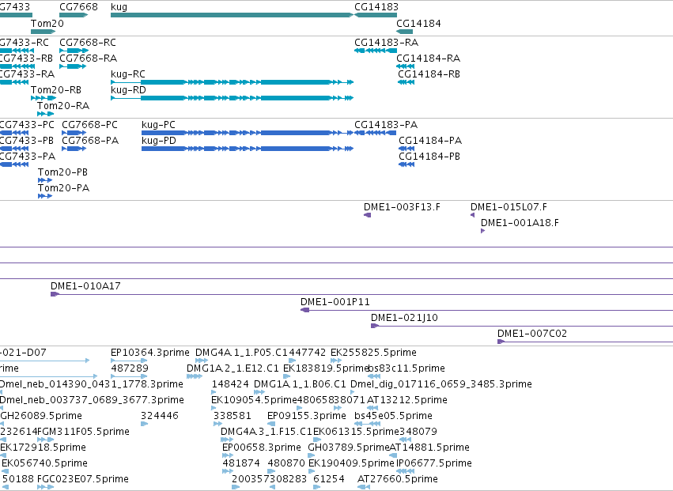
Task: Click BAC end DME1-001A18.F
Action: pos(483,231)
